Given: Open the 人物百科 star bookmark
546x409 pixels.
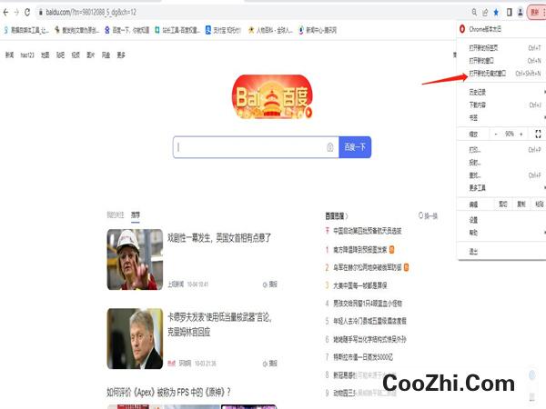Looking at the screenshot, I should (270, 30).
